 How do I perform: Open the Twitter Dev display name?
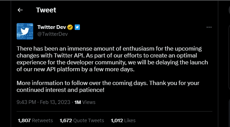click(52, 27)
